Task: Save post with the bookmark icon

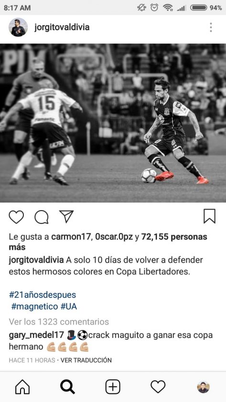Action: (209, 216)
